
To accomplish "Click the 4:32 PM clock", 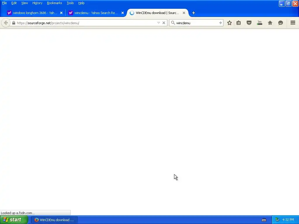I will click(288, 220).
